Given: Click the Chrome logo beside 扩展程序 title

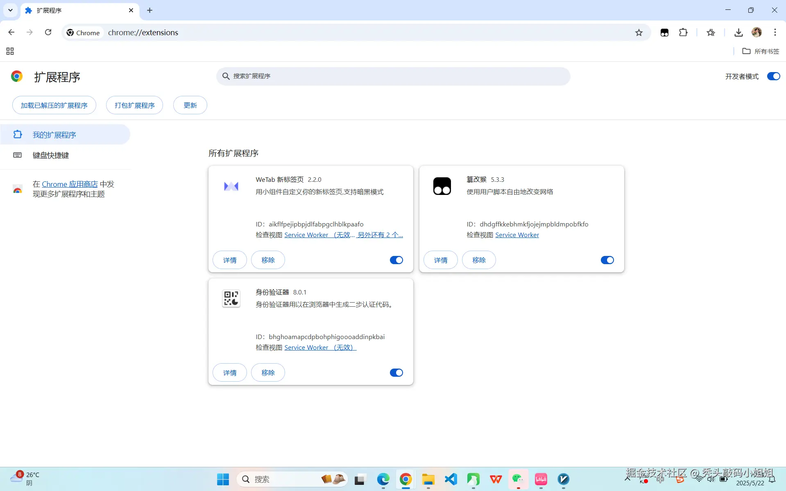Looking at the screenshot, I should tap(17, 76).
